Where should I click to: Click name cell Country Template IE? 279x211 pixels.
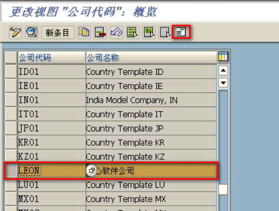coord(151,86)
